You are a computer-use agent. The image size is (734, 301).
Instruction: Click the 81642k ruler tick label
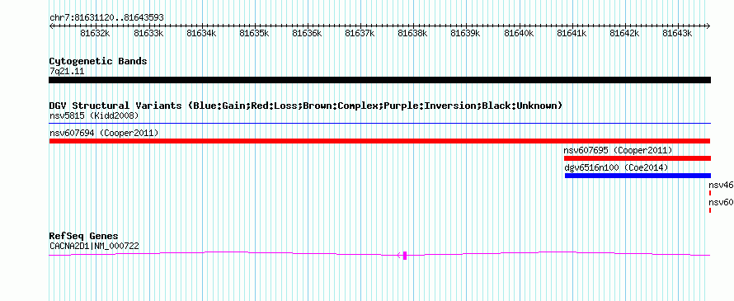624,33
